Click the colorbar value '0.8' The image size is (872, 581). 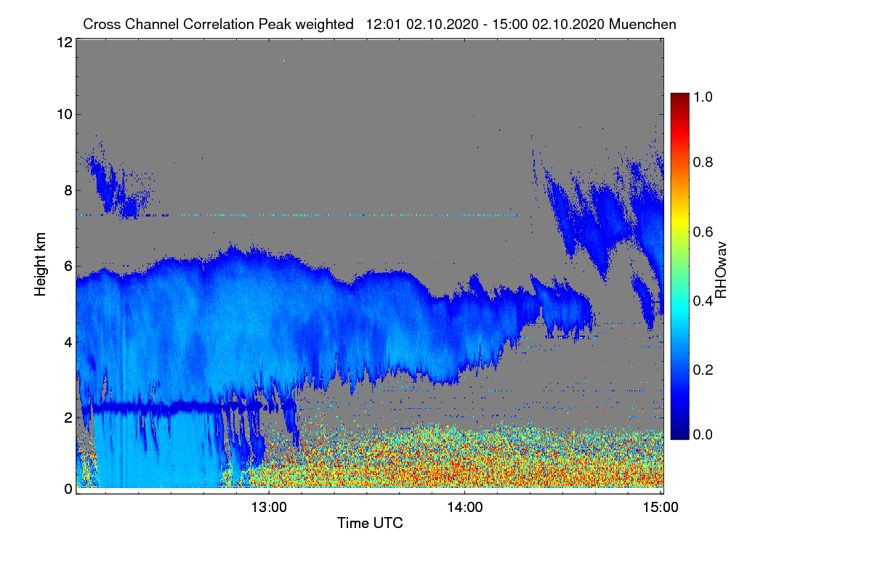tap(704, 163)
